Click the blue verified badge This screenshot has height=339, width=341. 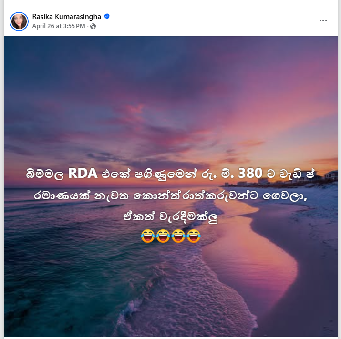click(107, 16)
